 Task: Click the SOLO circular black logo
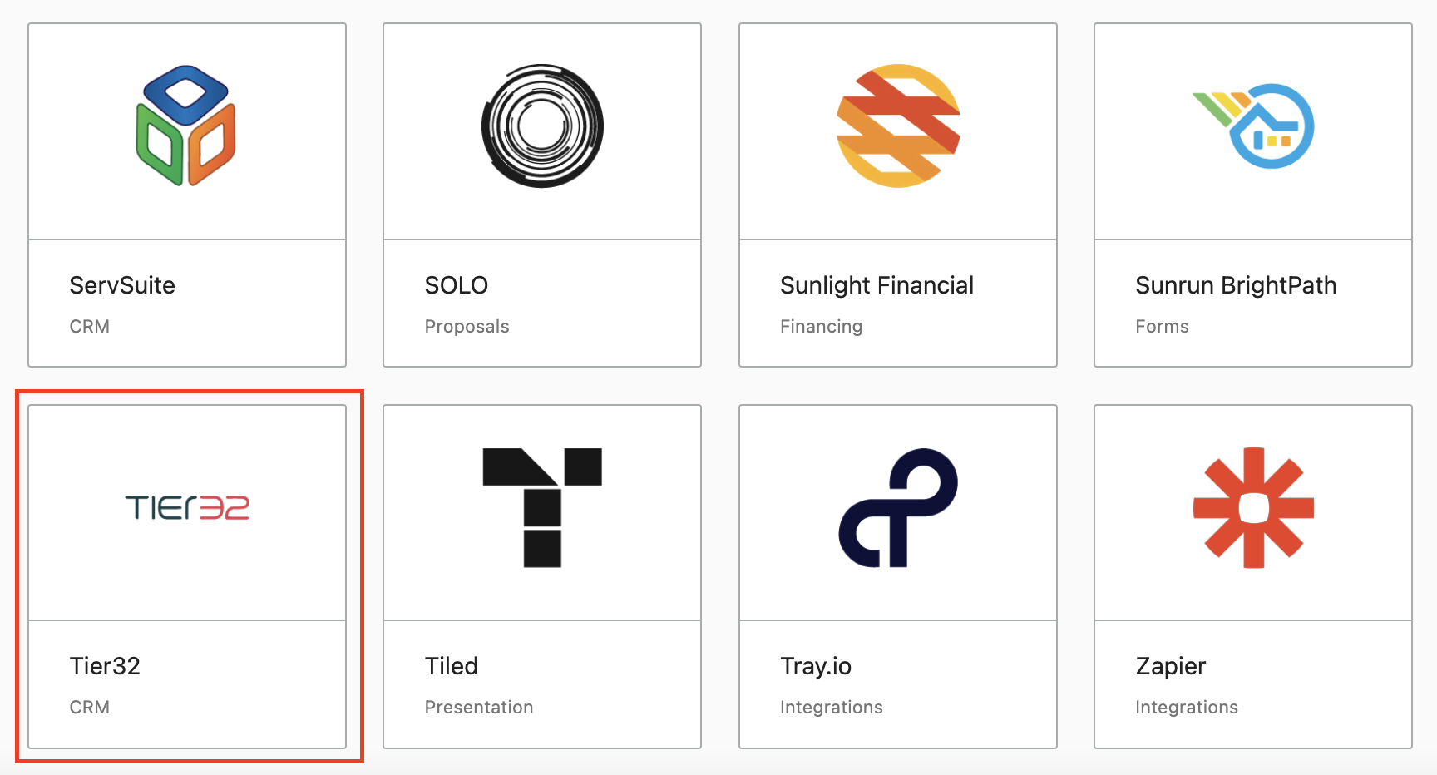(x=542, y=126)
